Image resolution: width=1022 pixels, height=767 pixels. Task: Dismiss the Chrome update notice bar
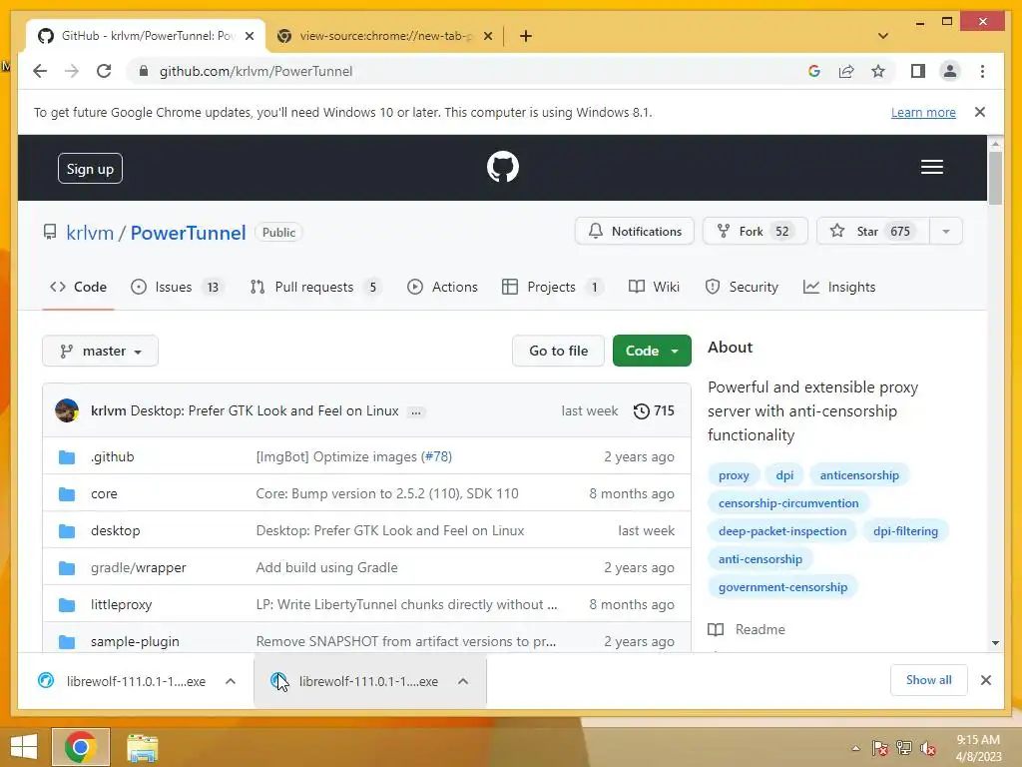(x=980, y=112)
